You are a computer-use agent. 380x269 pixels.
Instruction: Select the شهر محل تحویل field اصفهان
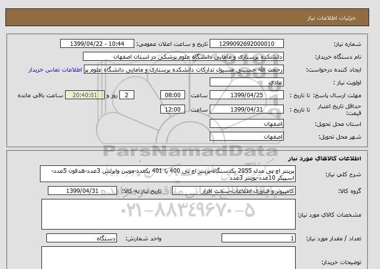click(246, 136)
